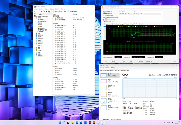
Task: Switch to the Temperatures tab
Action: 108,24
